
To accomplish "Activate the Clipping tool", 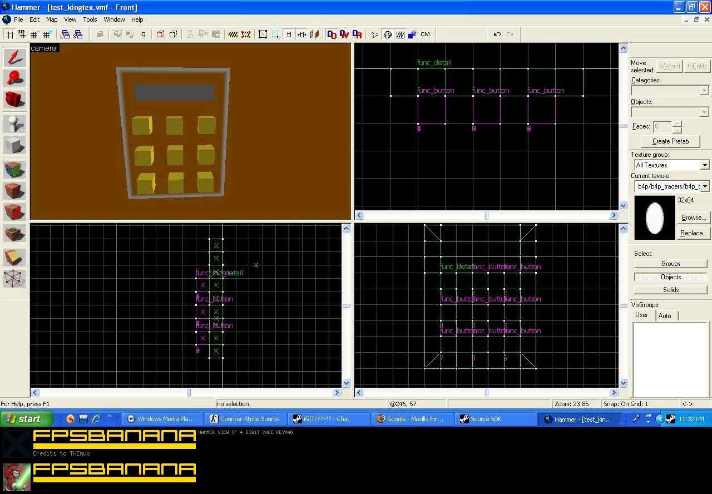I will [x=14, y=257].
